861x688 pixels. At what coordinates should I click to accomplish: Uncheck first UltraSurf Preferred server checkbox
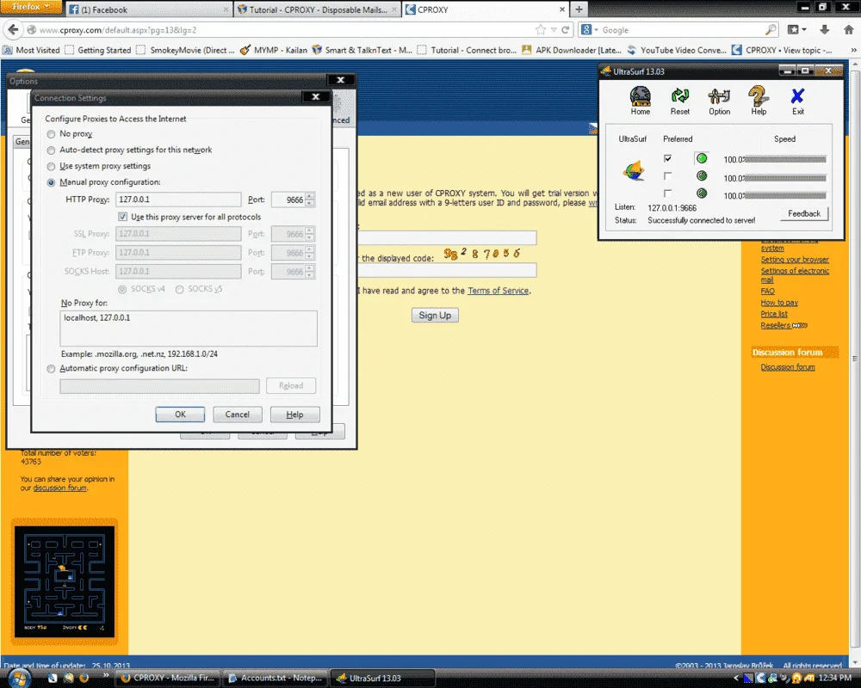[668, 158]
